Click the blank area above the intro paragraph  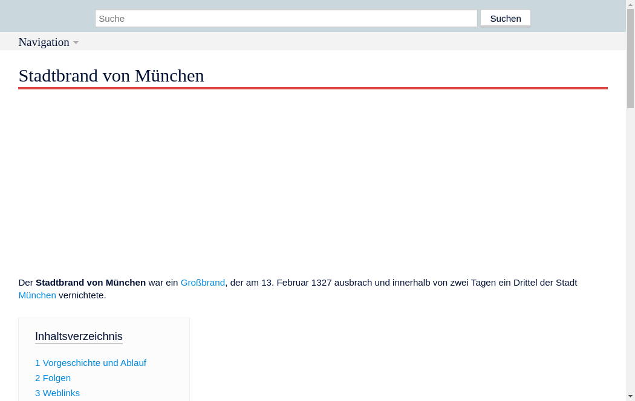[x=313, y=181]
